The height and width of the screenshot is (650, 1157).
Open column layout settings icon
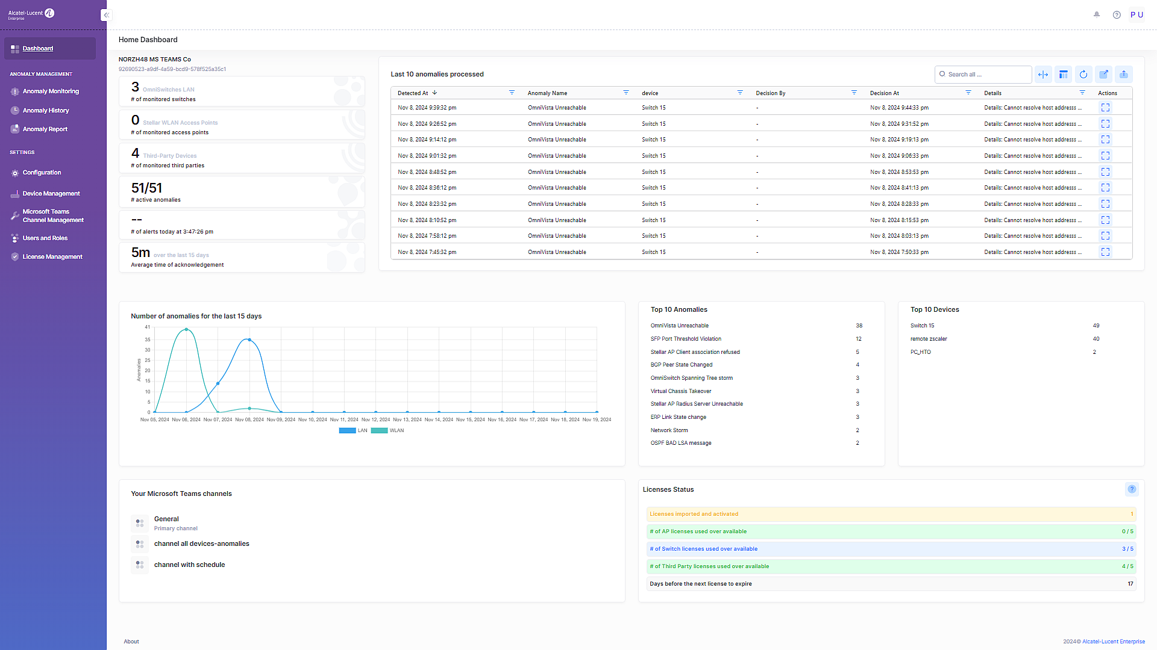1064,74
